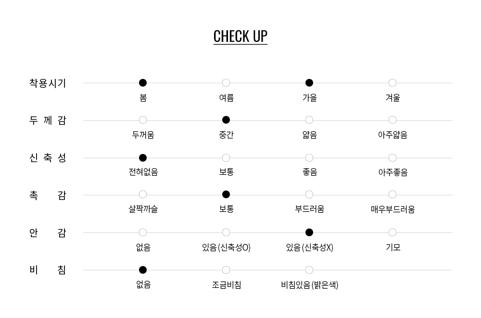
Task: Choose 아주얇음 for 두께감
Action: coord(392,120)
